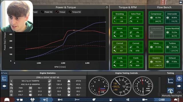Image resolution: width=183 pixels, height=102 pixels.
Task: Select the greyed Carburetor flow bench tile
Action: [x=156, y=32]
